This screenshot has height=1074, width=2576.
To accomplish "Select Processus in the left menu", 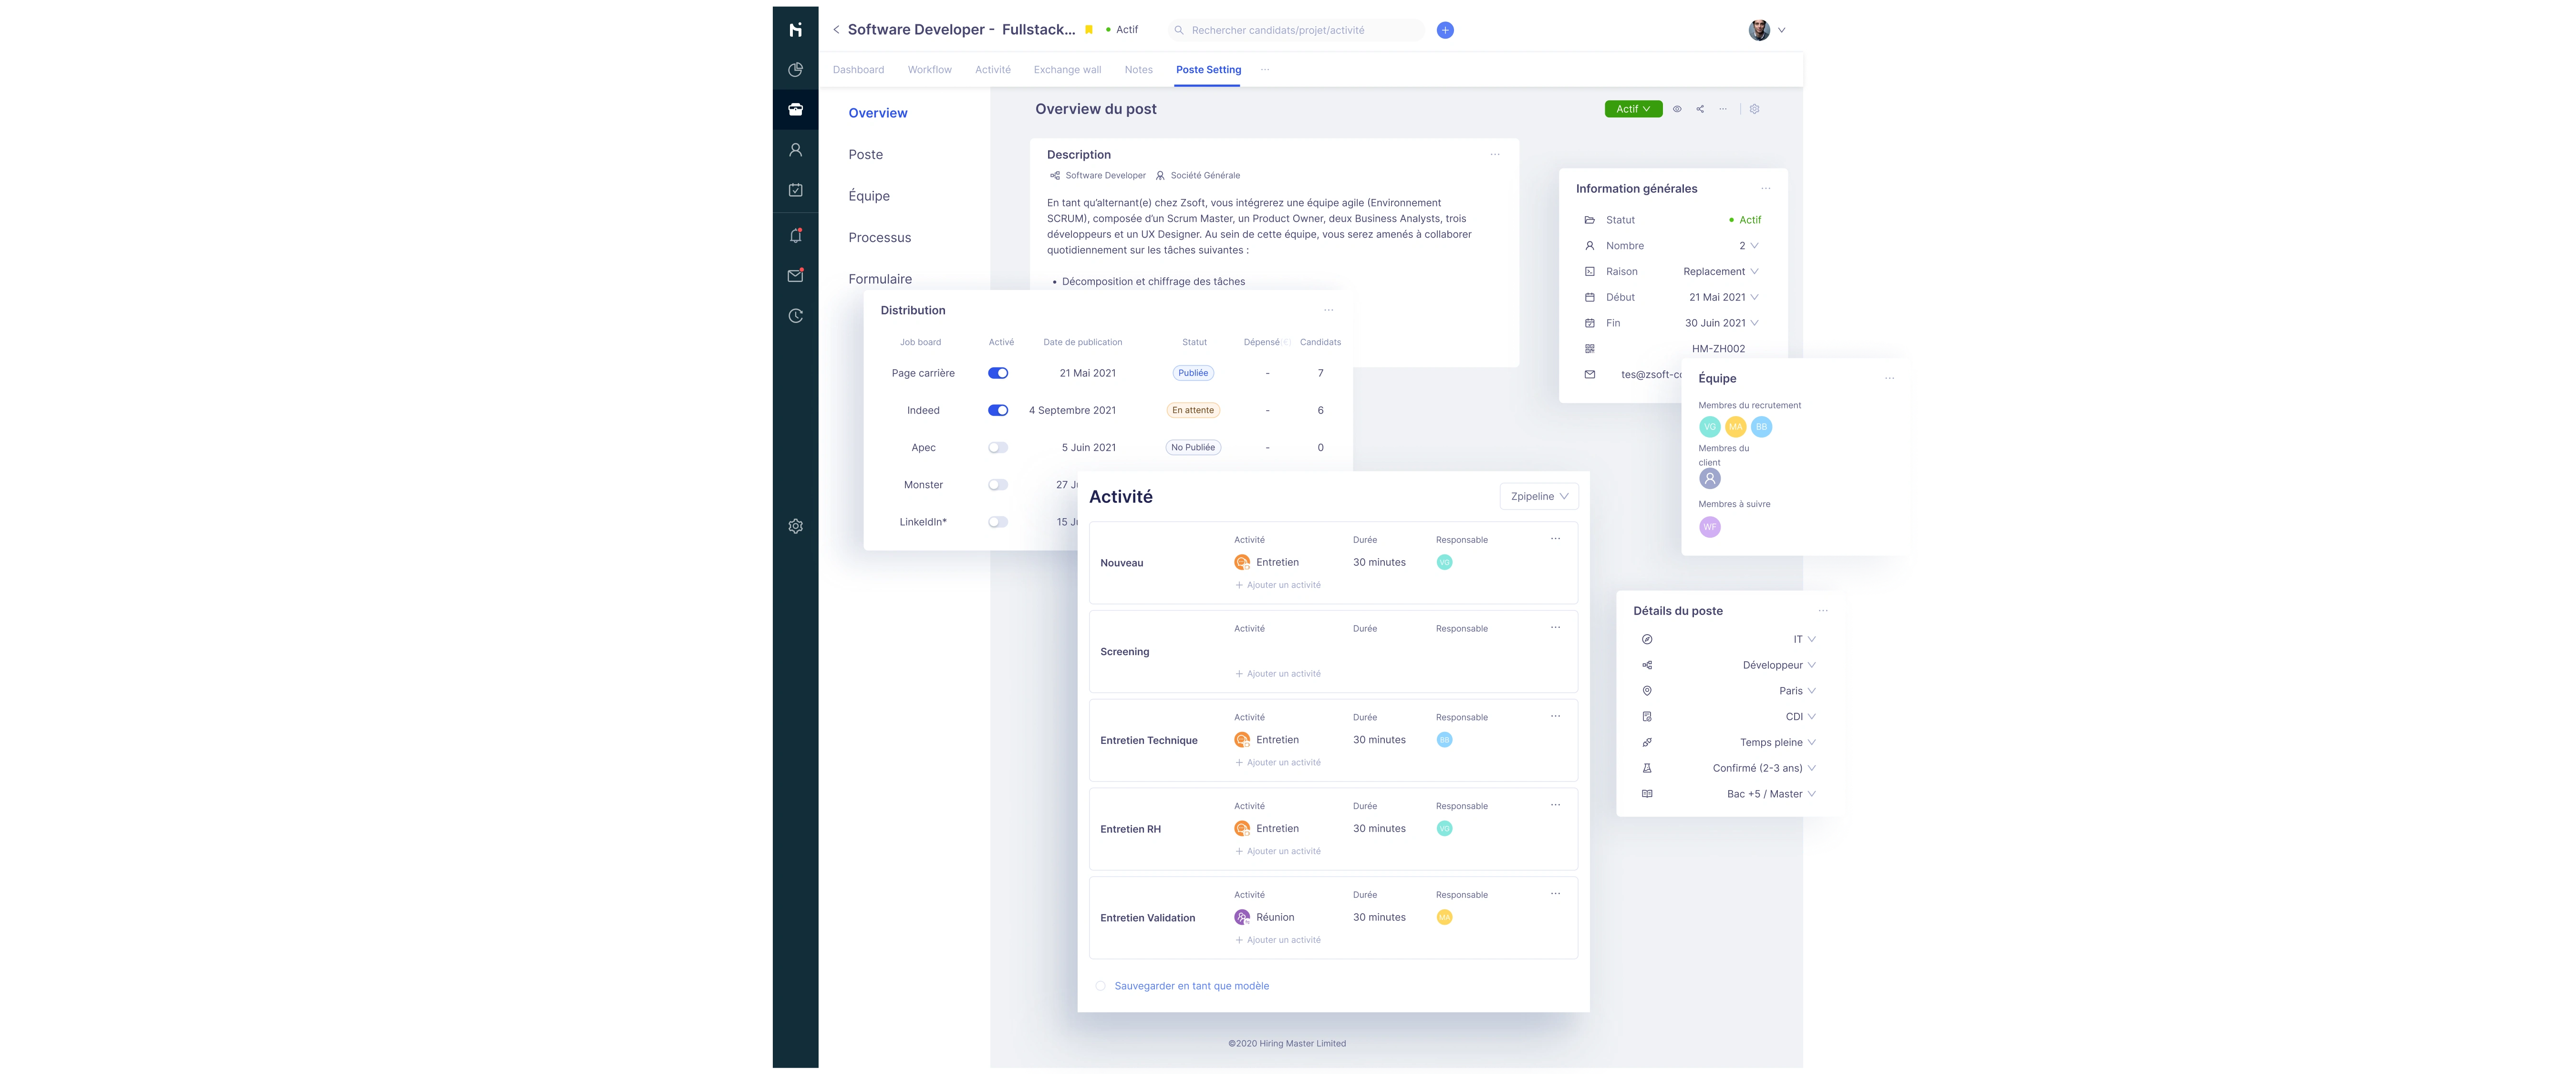I will tap(879, 237).
